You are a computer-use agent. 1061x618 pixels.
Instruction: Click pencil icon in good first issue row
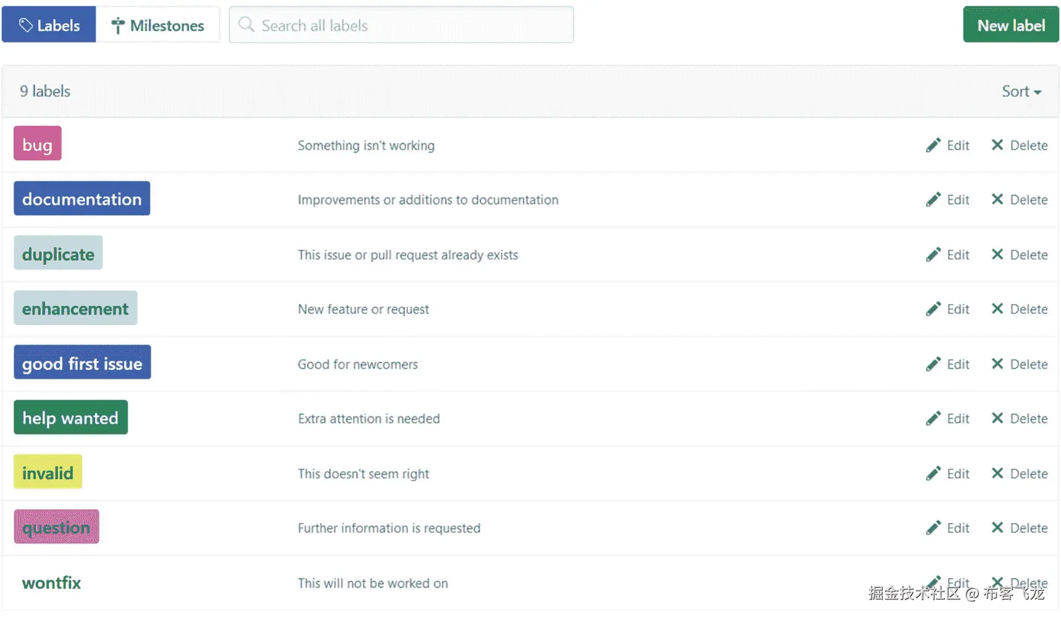pos(933,364)
